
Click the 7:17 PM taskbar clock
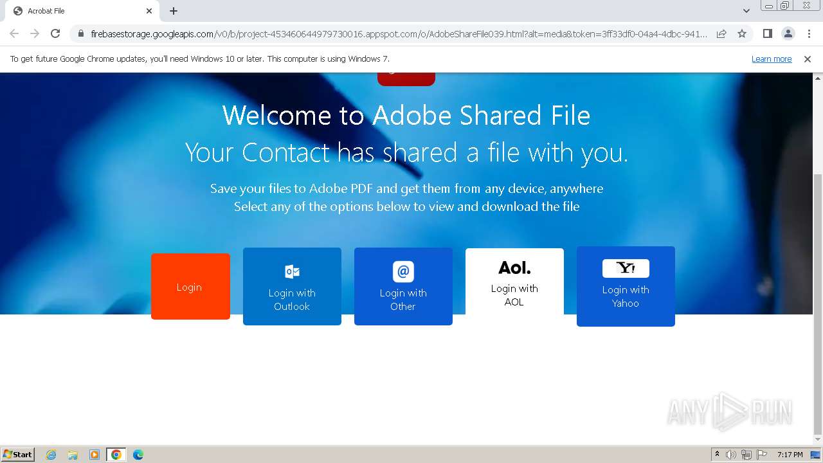(790, 455)
